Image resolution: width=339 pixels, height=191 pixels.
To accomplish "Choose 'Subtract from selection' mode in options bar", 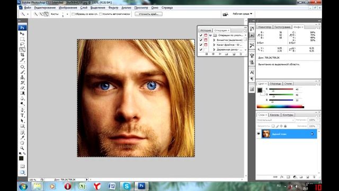I will tap(46, 14).
